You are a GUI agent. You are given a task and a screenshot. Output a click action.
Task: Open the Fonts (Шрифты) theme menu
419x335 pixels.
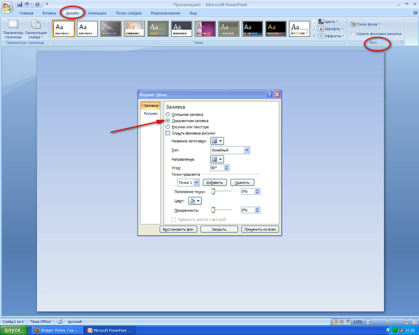[331, 29]
